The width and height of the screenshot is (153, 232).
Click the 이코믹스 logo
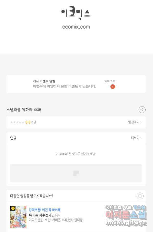pos(76,13)
